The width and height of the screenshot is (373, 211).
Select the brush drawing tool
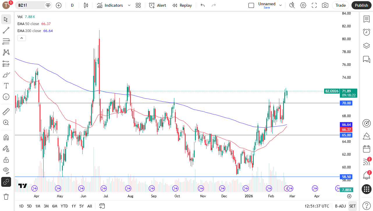pos(6,75)
